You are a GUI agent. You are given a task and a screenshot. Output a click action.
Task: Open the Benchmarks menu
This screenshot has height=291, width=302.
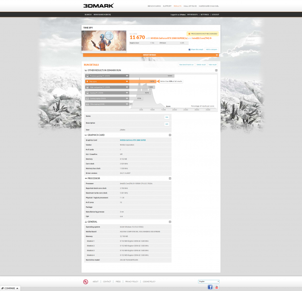[154, 6]
